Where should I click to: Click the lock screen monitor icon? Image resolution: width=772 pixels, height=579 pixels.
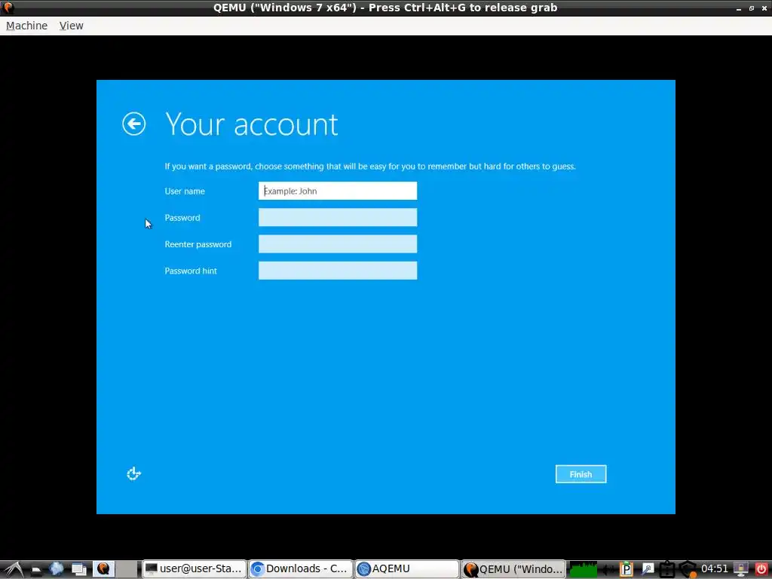click(x=740, y=569)
